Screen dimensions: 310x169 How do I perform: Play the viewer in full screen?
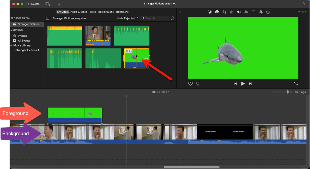point(296,83)
